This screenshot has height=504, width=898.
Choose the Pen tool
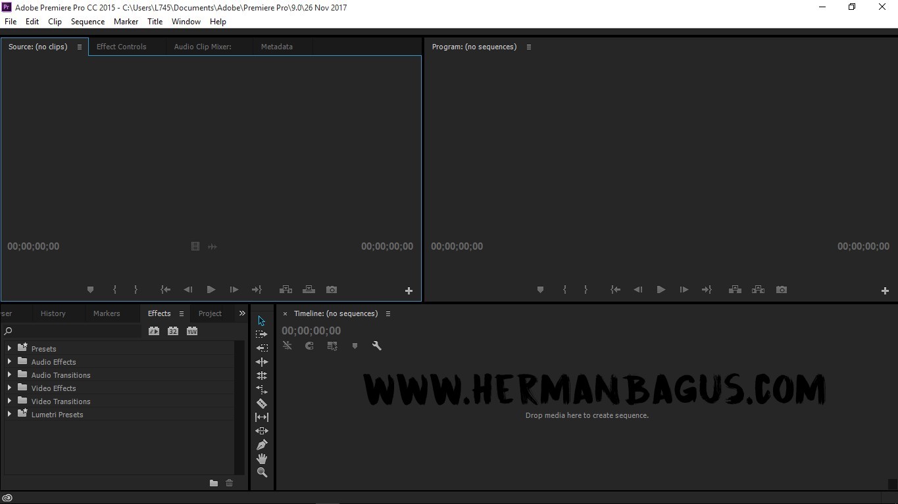click(261, 445)
